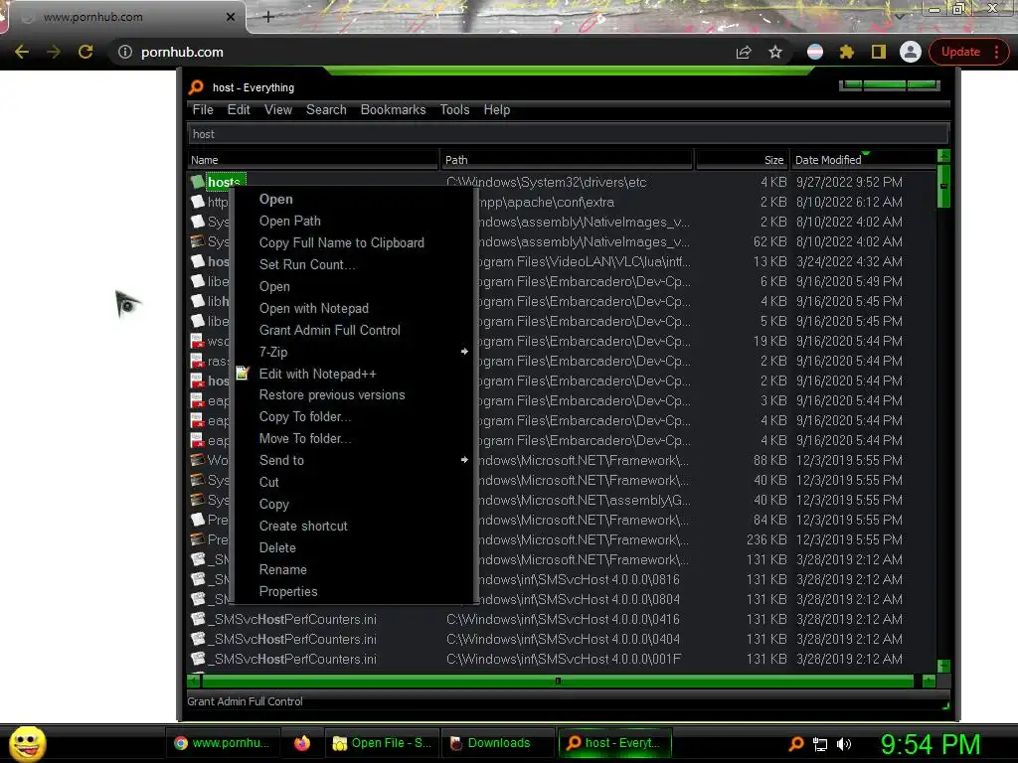Share this page icon in address bar
This screenshot has width=1018, height=763.
coord(744,52)
